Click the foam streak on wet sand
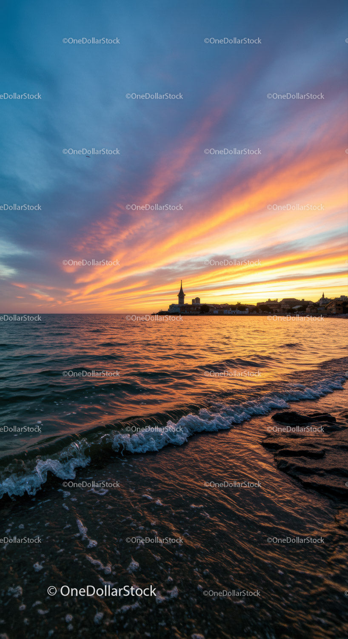This screenshot has width=348, height=639. tap(85, 533)
